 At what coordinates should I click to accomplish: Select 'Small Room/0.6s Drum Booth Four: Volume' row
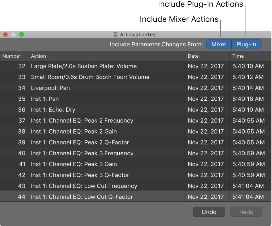(136, 77)
